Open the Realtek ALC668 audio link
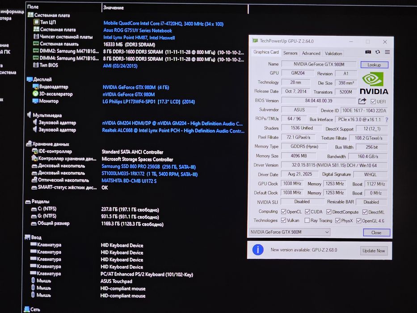Viewport: 417px width, 313px height. (x=173, y=131)
